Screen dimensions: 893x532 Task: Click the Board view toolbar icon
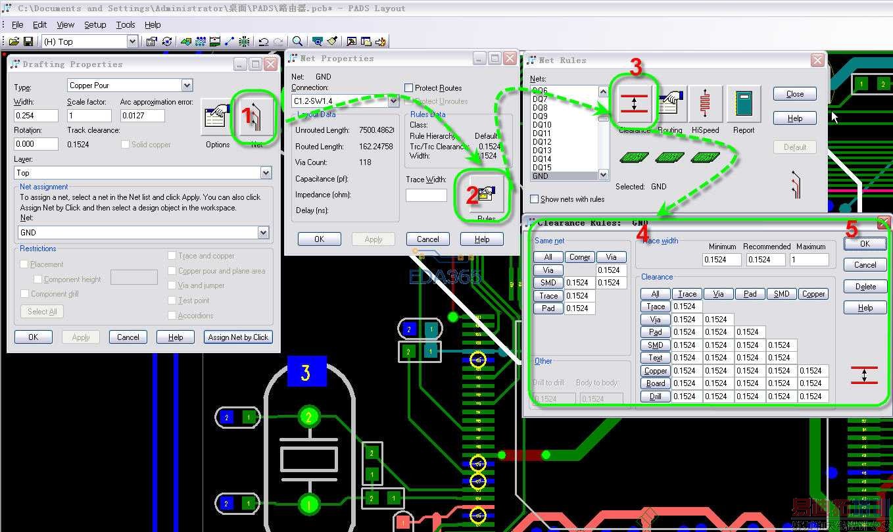pyautogui.click(x=318, y=41)
